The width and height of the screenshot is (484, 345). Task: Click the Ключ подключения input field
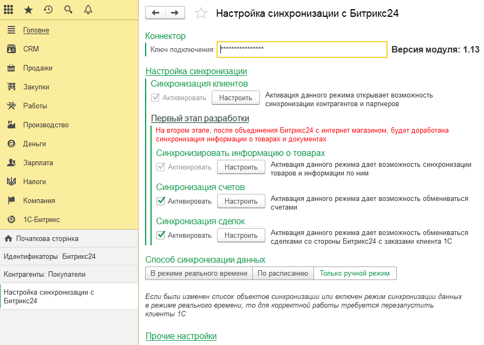coord(302,49)
